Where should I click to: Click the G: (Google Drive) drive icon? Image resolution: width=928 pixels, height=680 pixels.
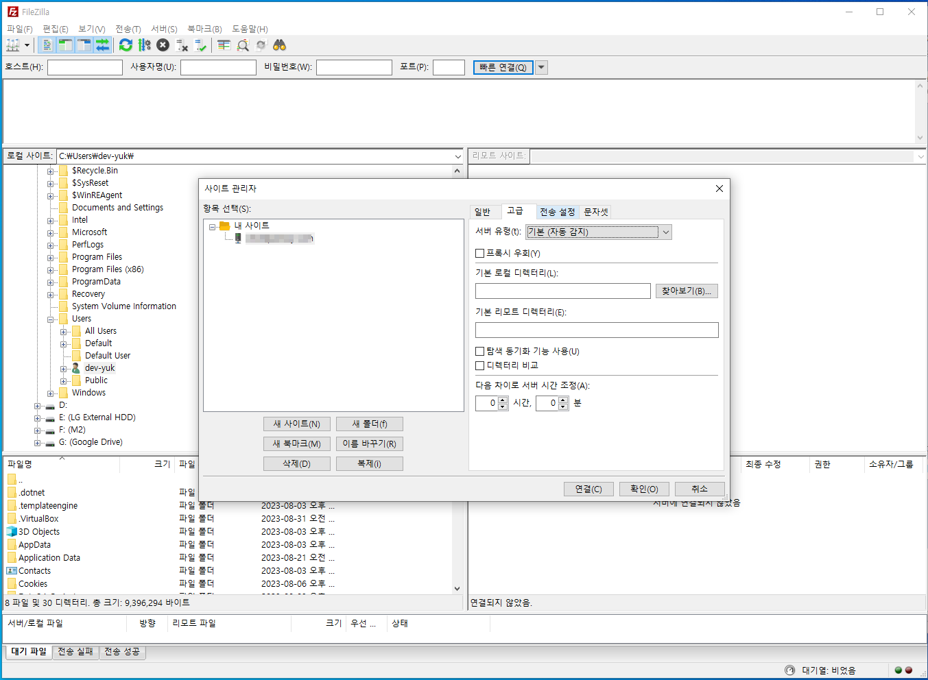(50, 442)
